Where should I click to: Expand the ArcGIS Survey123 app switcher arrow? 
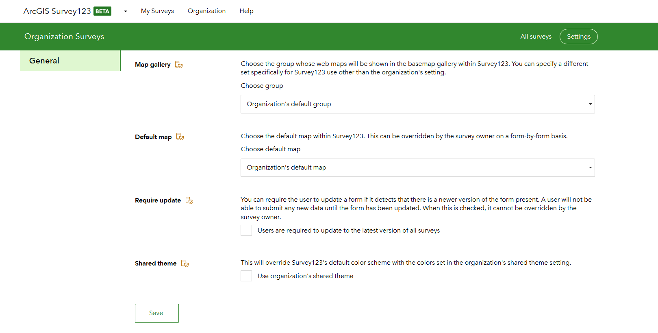pyautogui.click(x=126, y=11)
